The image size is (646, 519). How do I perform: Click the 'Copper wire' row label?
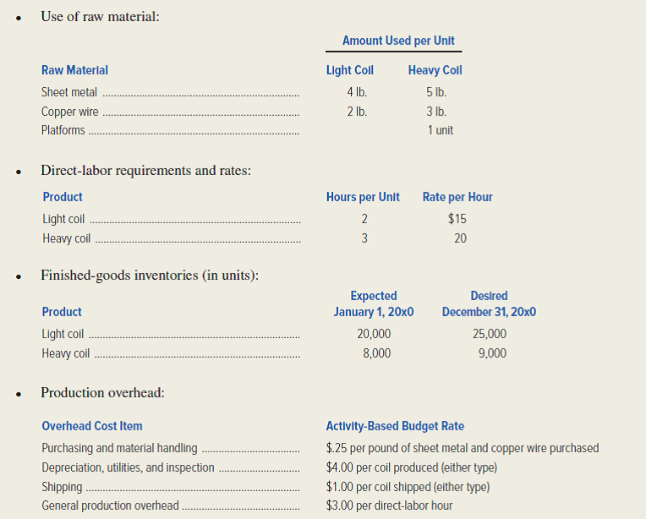(x=69, y=112)
